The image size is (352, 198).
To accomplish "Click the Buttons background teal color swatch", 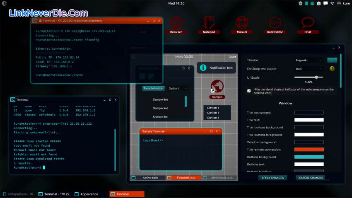I will [309, 157].
